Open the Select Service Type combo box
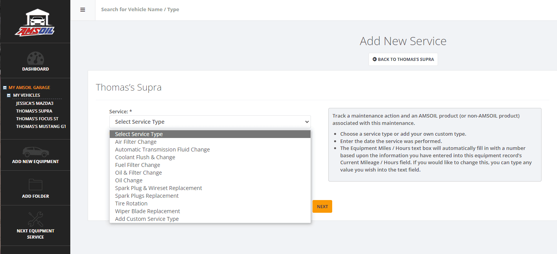 click(210, 122)
